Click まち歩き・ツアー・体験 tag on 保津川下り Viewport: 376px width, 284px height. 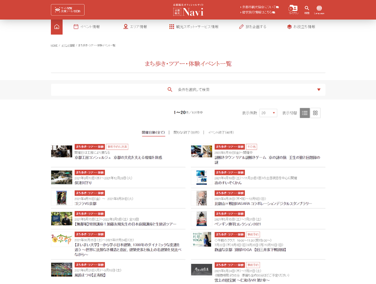(x=90, y=172)
